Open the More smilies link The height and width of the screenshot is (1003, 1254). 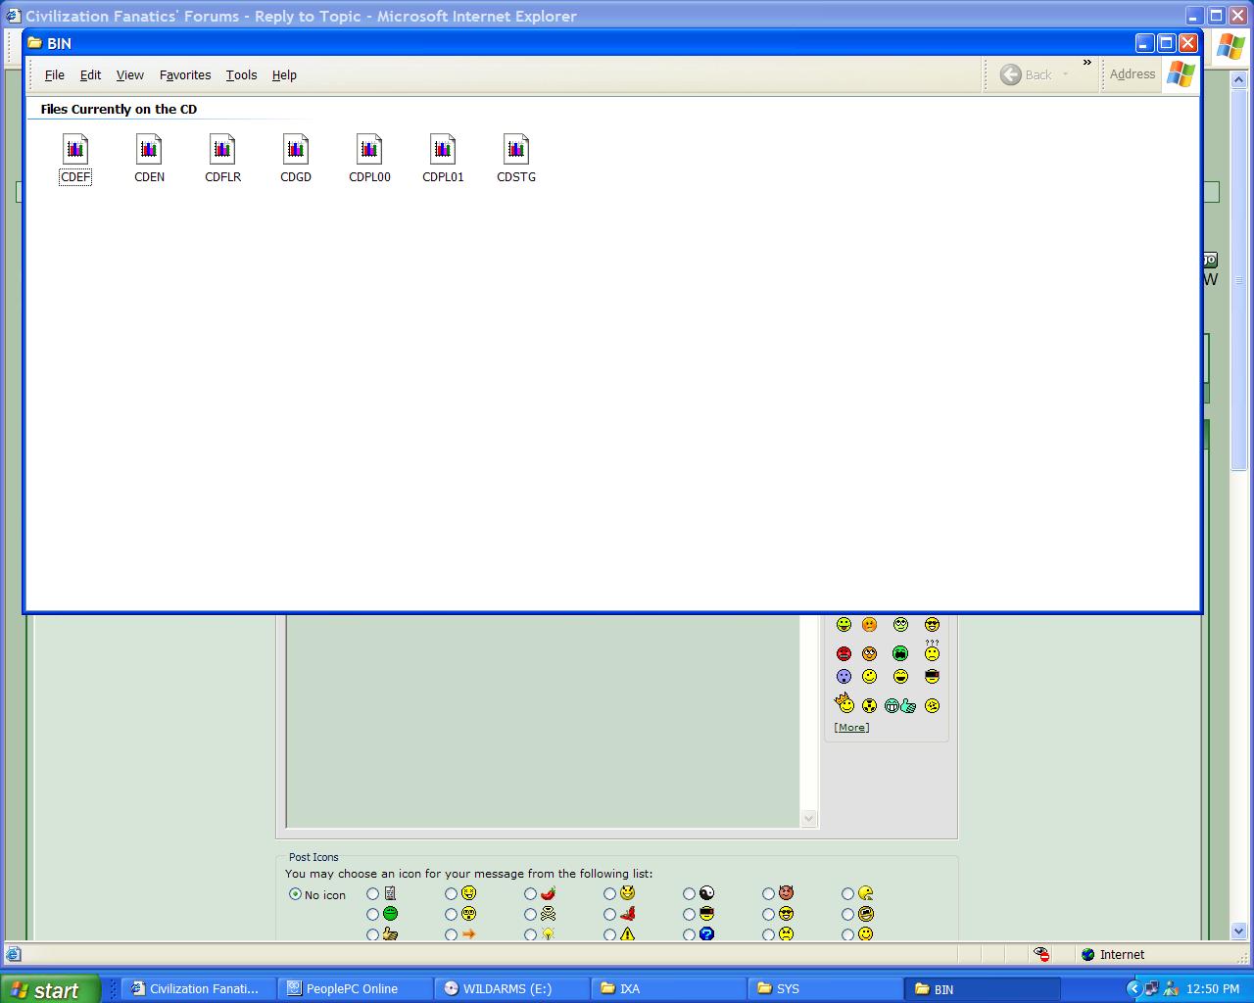click(x=851, y=727)
